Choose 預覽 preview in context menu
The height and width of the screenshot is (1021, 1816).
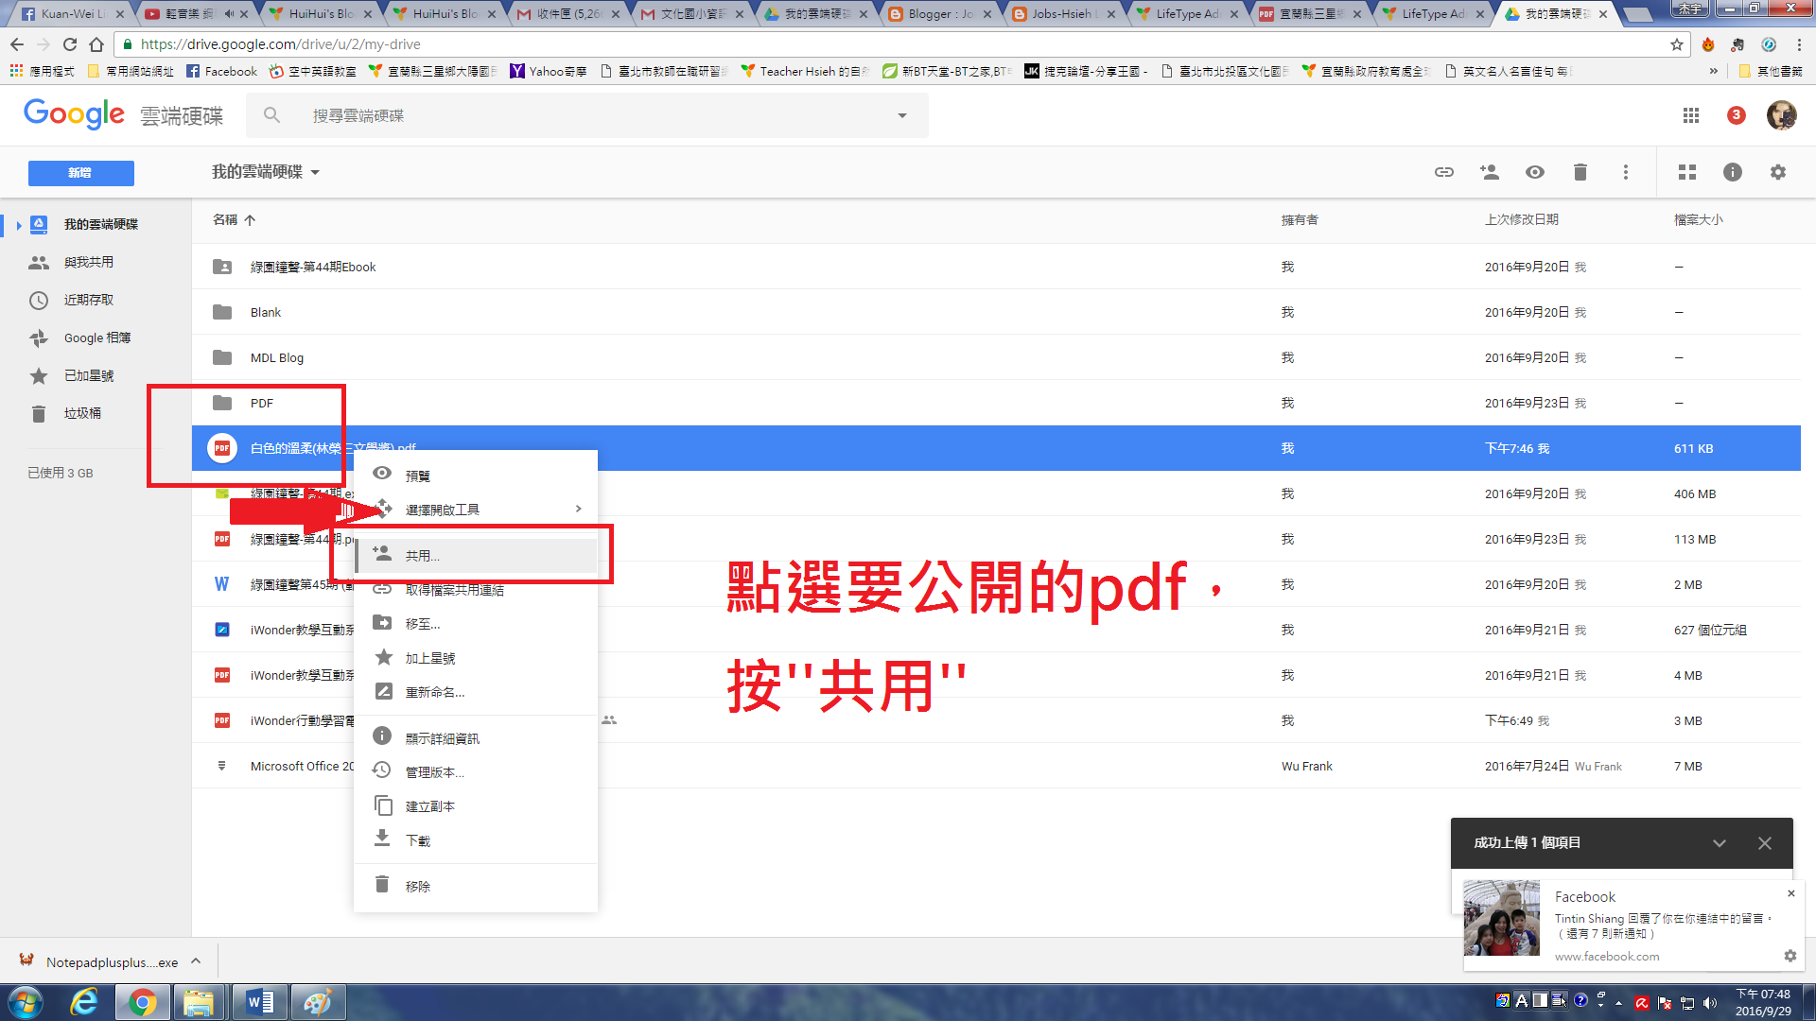475,476
